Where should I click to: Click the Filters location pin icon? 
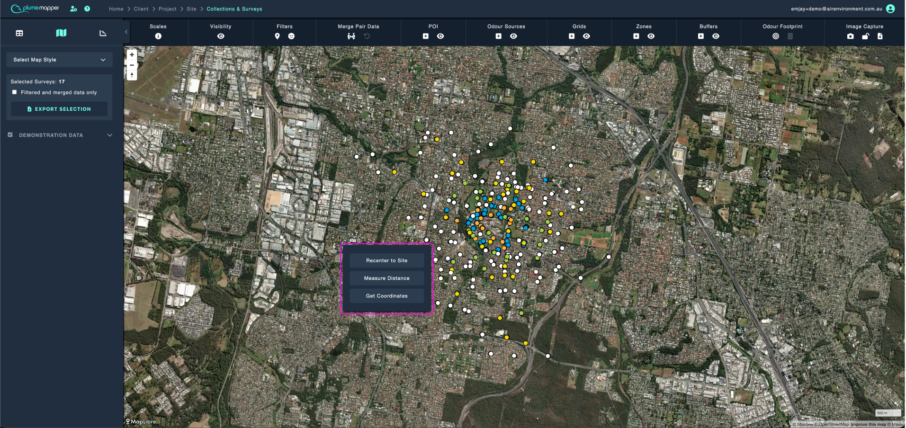click(278, 36)
